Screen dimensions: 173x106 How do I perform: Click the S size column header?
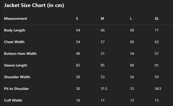pos(77,18)
